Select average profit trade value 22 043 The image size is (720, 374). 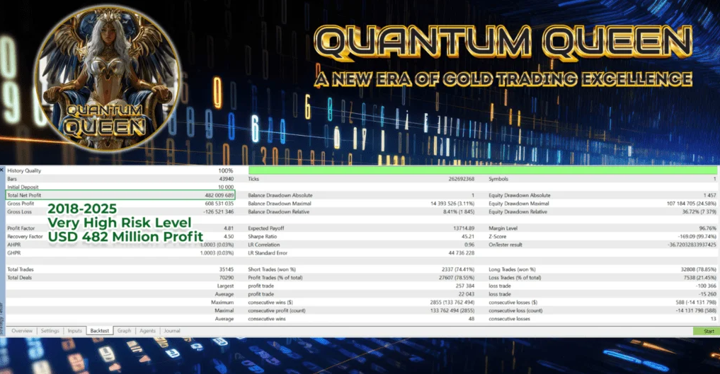(466, 294)
